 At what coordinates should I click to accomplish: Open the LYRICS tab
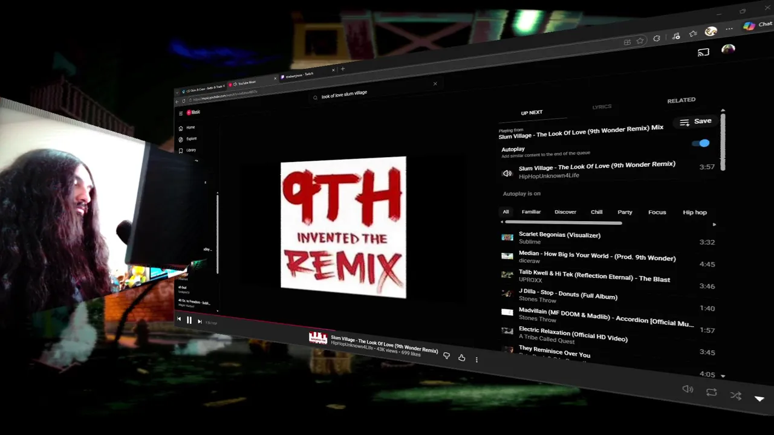[x=602, y=106]
